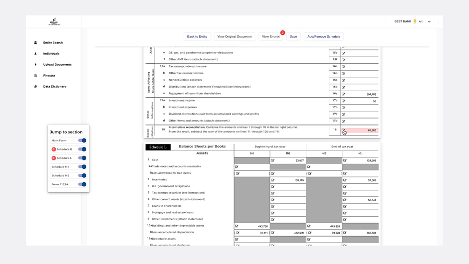Edit line 16a Tax-exempt interest income icon

[343, 67]
